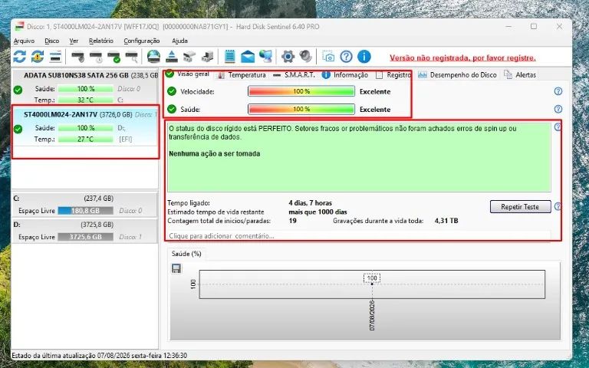
Task: Click the Saúde 100 % gradient bar in overview
Action: pyautogui.click(x=301, y=110)
